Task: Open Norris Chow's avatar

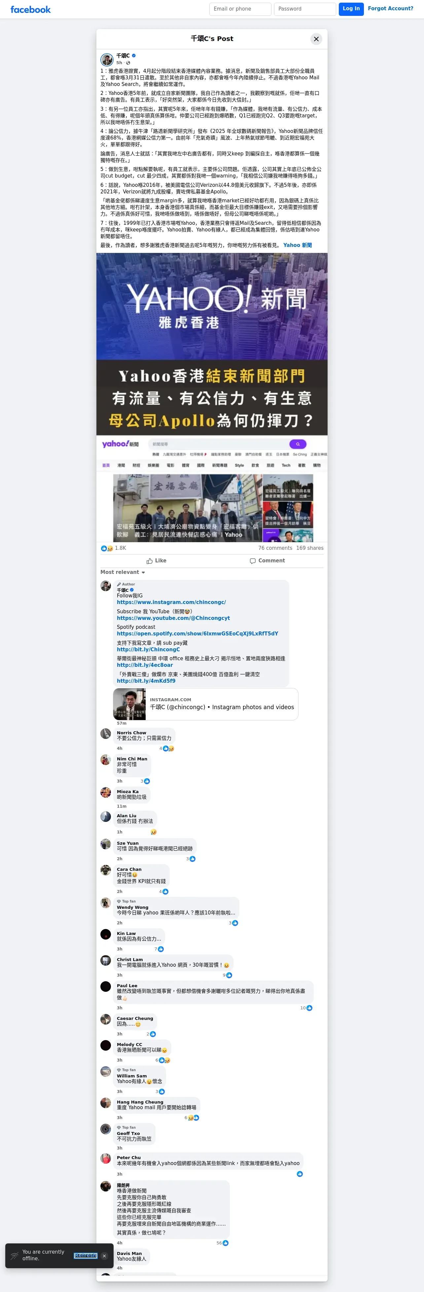Action: point(106,734)
